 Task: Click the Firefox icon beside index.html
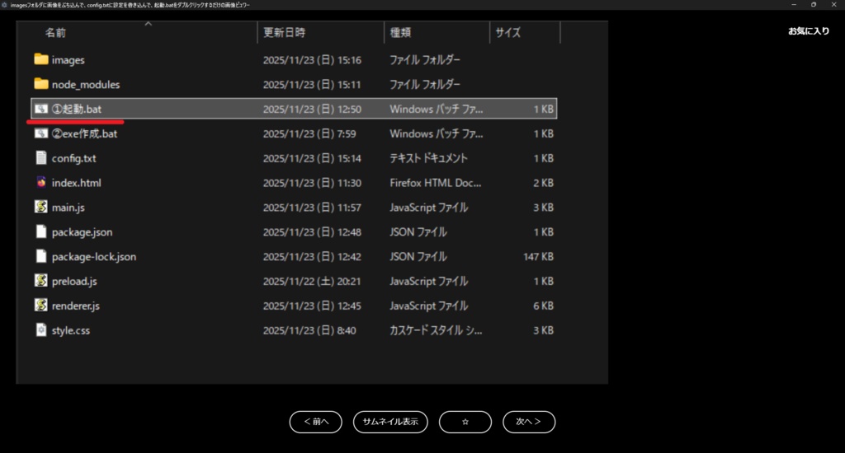[x=41, y=182]
